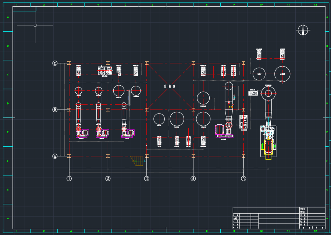Image resolution: width=331 pixels, height=235 pixels.
Task: Pick column grid bubble number 3
Action: click(x=147, y=179)
